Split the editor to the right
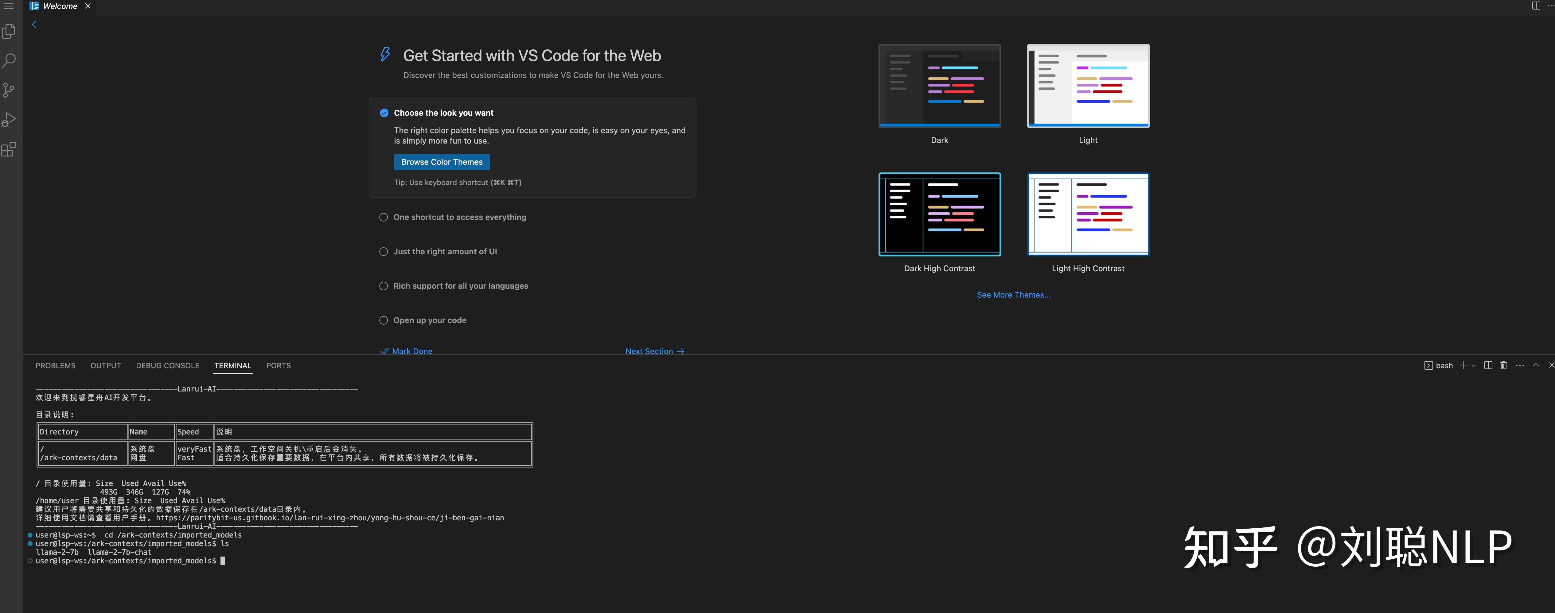The image size is (1555, 613). point(1536,6)
